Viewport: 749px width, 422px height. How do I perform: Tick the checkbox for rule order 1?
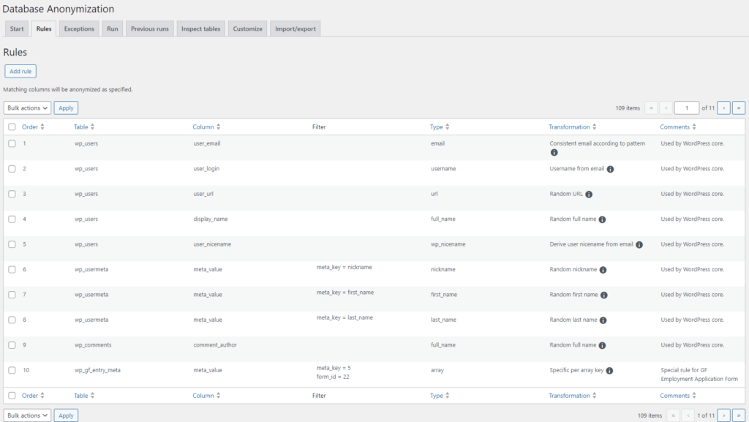(12, 143)
